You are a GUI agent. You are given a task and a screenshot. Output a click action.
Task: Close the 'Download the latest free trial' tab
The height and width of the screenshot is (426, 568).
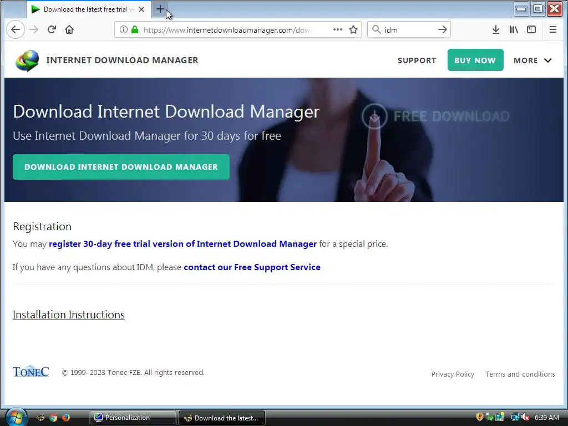141,9
